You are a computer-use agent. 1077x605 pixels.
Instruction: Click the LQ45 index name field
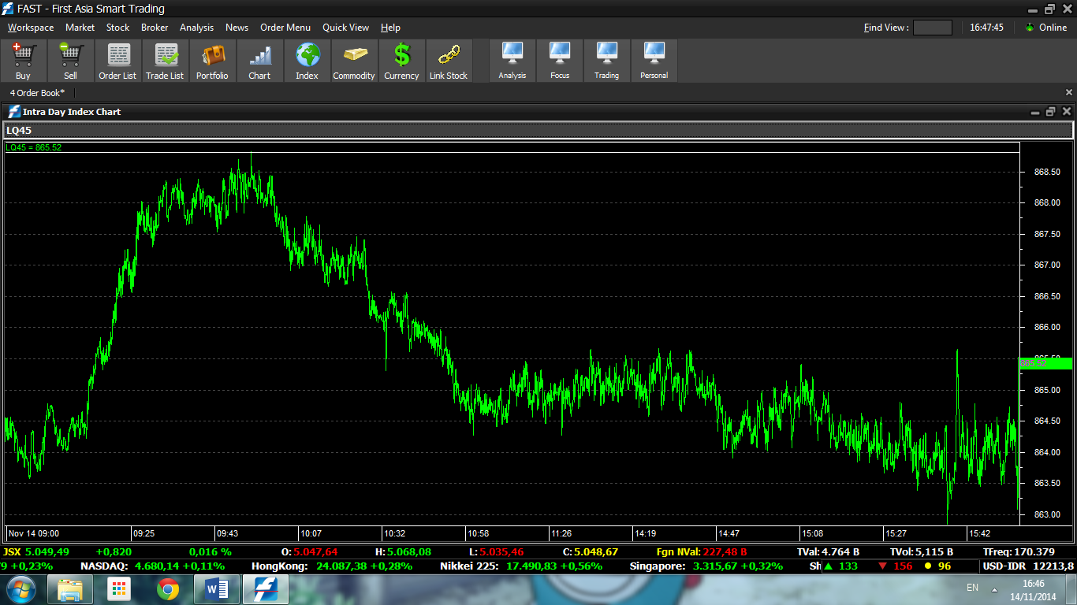pyautogui.click(x=538, y=130)
